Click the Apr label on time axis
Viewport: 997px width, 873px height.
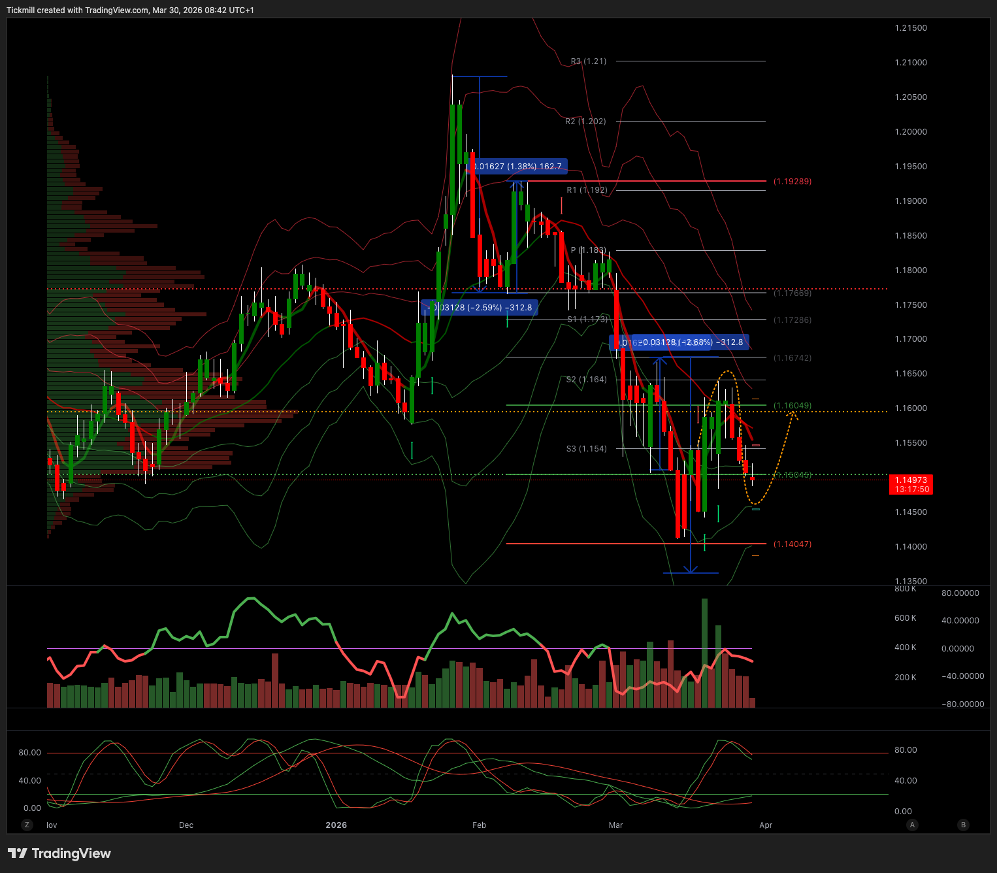pyautogui.click(x=766, y=825)
